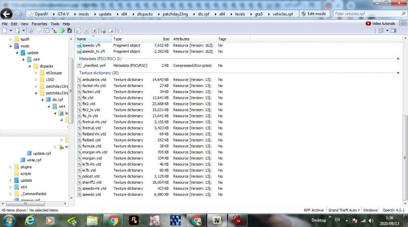Screen dimensions: 408x227
Task: Open Rockstar Games launcher taskbar icon
Action: tap(134, 220)
